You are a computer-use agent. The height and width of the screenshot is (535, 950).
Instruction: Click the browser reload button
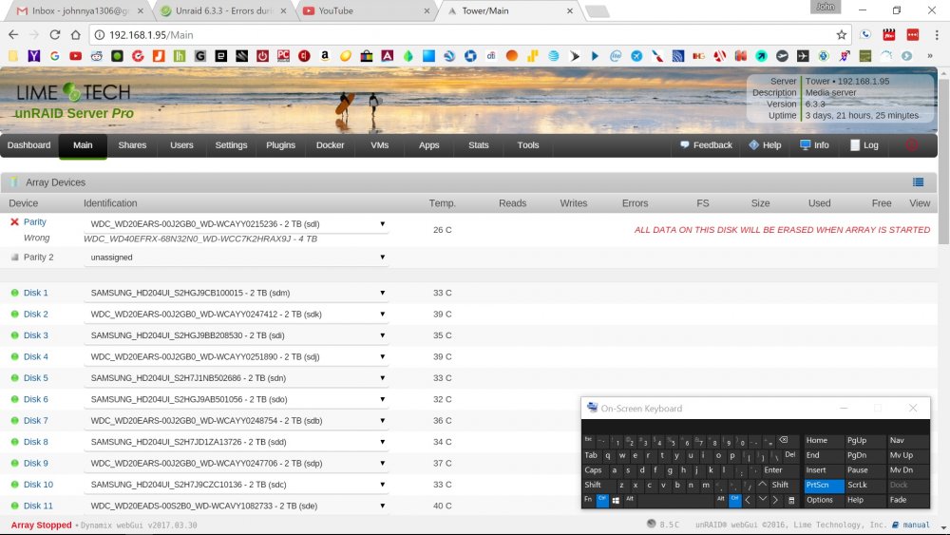point(54,35)
